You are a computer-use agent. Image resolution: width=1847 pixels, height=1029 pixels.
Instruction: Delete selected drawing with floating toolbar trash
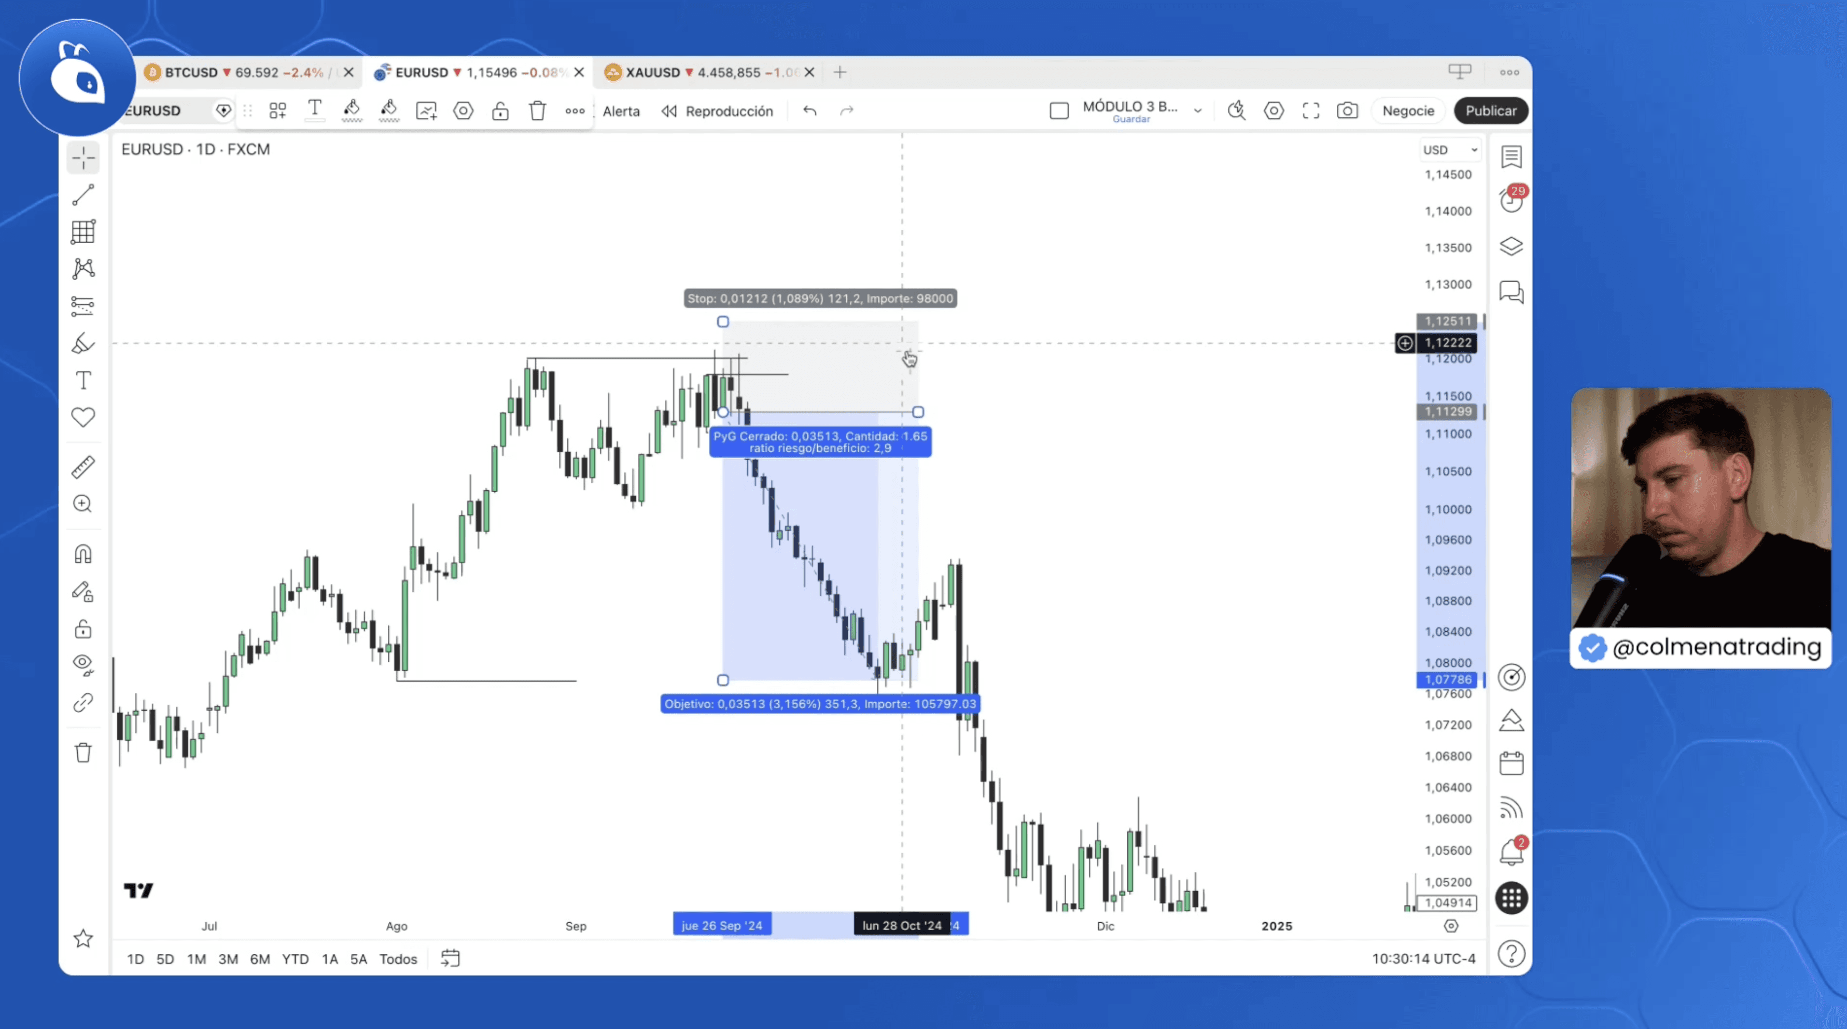pyautogui.click(x=538, y=111)
